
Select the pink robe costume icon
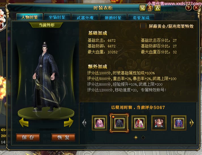click(x=99, y=123)
